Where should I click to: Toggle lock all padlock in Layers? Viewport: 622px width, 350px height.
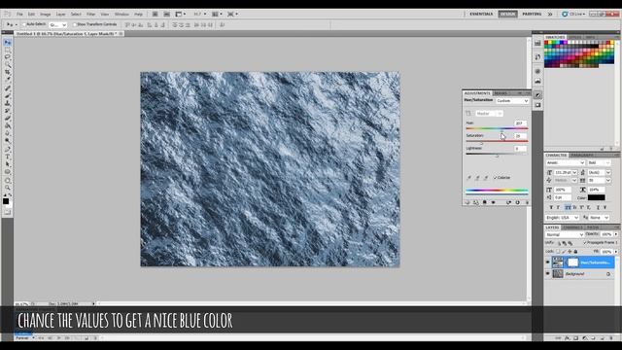(x=575, y=252)
